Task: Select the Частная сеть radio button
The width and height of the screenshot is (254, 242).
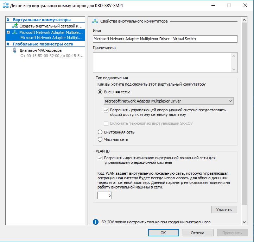Action: pyautogui.click(x=100, y=139)
